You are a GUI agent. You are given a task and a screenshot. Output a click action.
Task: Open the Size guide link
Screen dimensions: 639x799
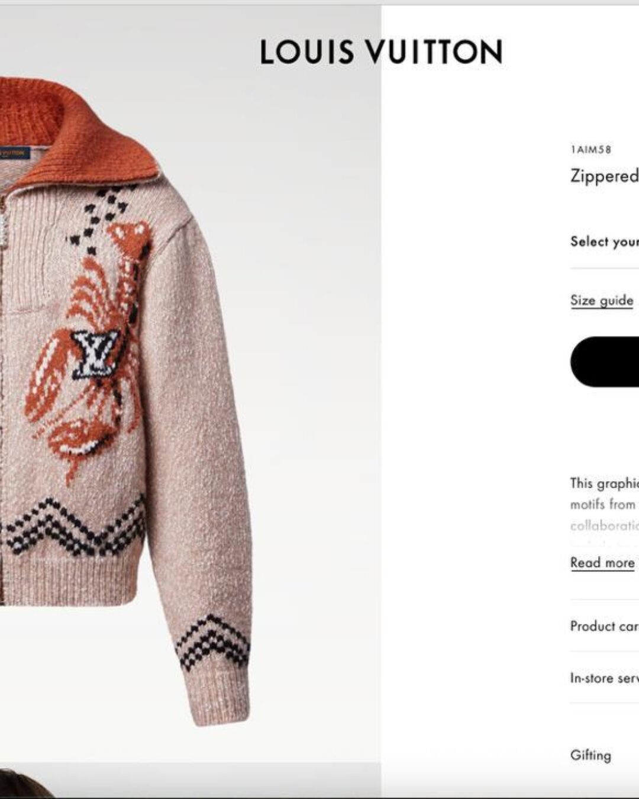point(602,301)
